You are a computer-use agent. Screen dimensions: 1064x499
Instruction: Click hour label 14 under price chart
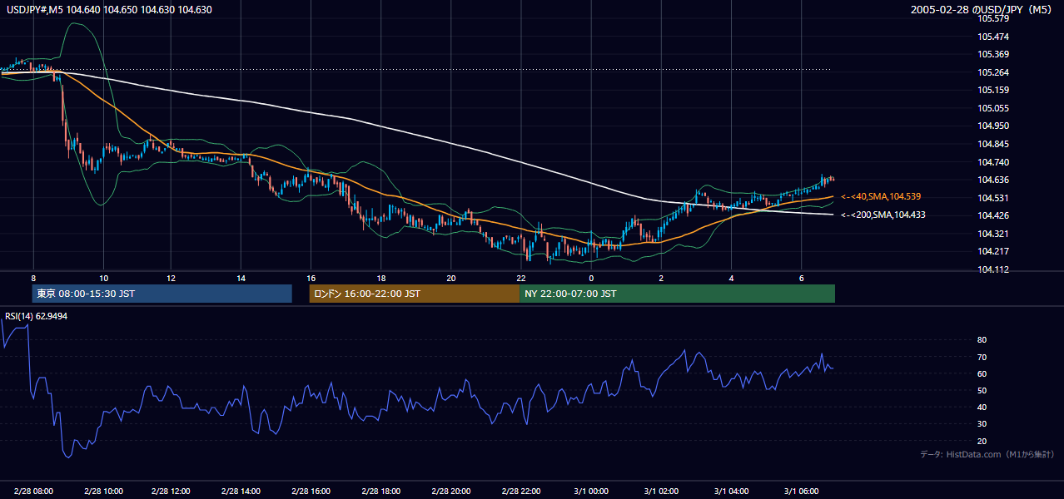(241, 278)
